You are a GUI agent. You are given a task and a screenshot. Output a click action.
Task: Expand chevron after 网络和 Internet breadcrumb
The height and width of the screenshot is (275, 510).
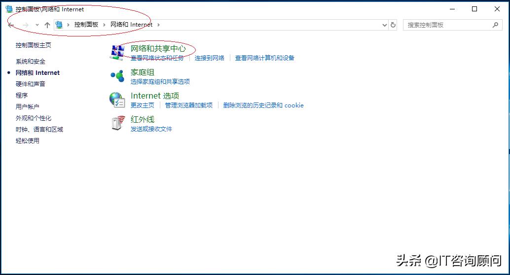point(158,25)
